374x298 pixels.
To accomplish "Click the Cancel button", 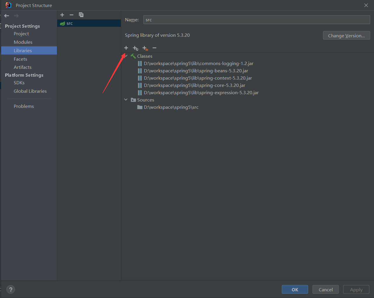I will point(326,290).
